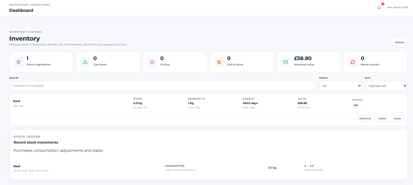Click the OK status badge for Beef
The height and width of the screenshot is (185, 413).
pos(356,105)
